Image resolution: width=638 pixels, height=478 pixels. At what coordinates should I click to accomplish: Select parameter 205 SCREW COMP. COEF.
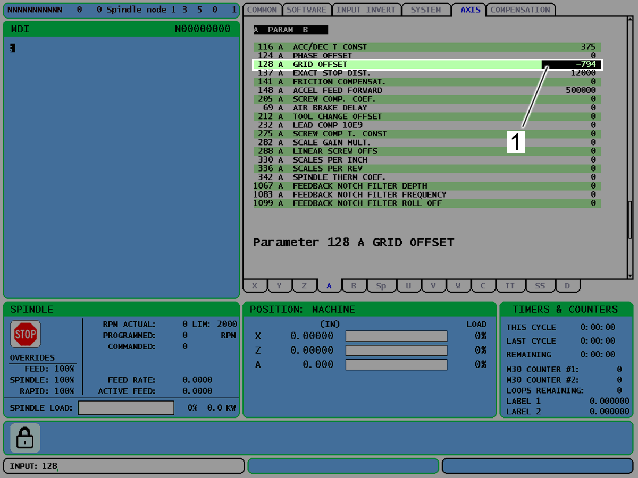pyautogui.click(x=427, y=99)
